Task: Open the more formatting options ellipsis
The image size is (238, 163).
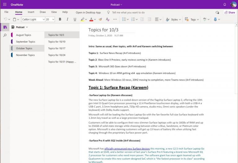Action: pos(115,19)
